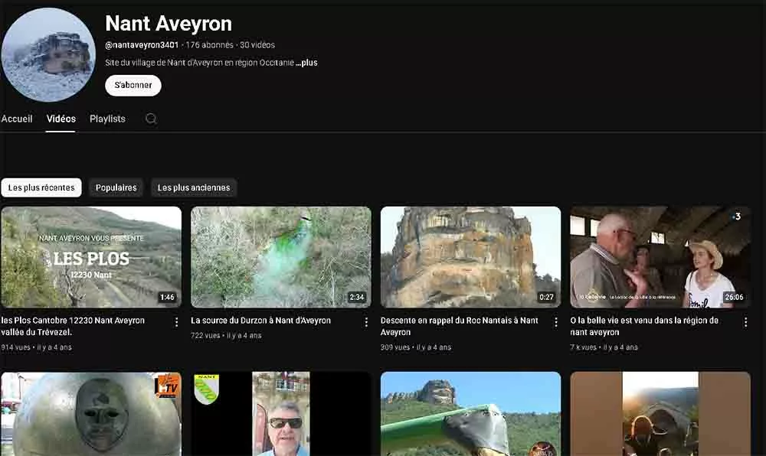Image resolution: width=766 pixels, height=456 pixels.
Task: Sort videos by Populaires
Action: pyautogui.click(x=116, y=187)
